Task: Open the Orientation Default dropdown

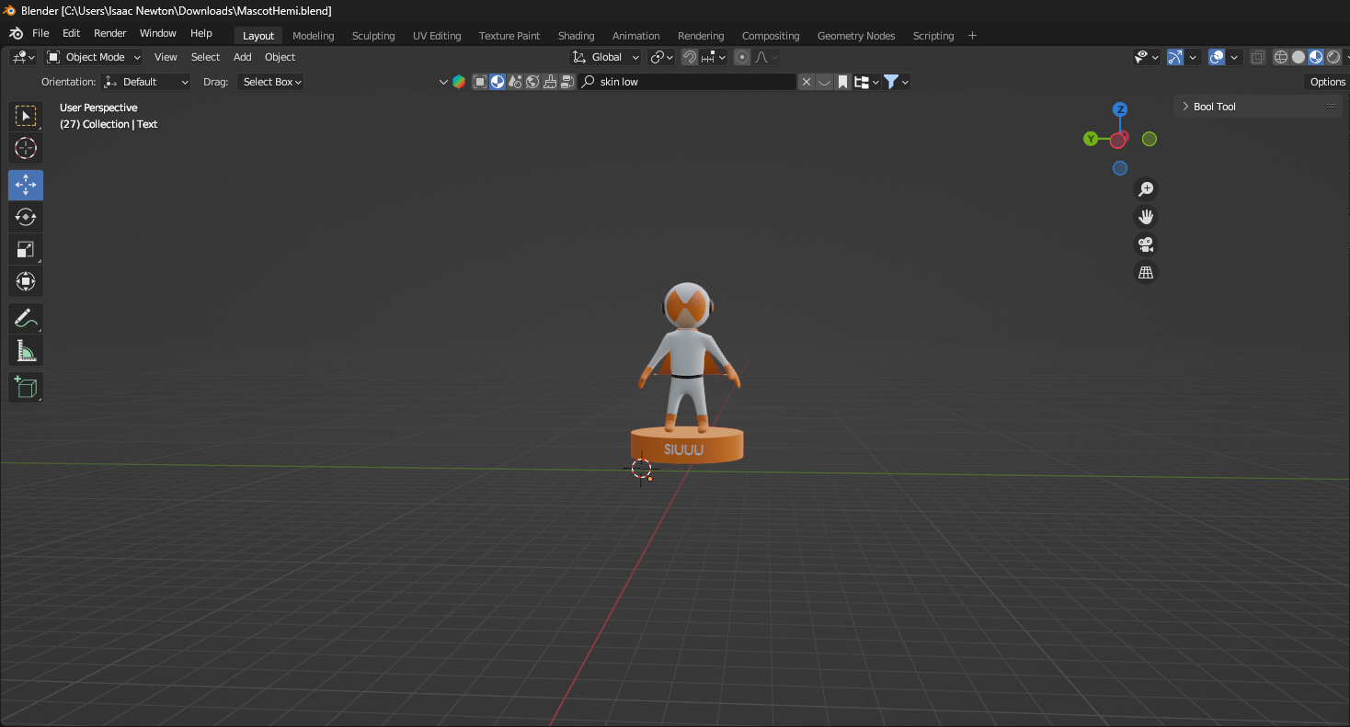Action: click(x=146, y=82)
